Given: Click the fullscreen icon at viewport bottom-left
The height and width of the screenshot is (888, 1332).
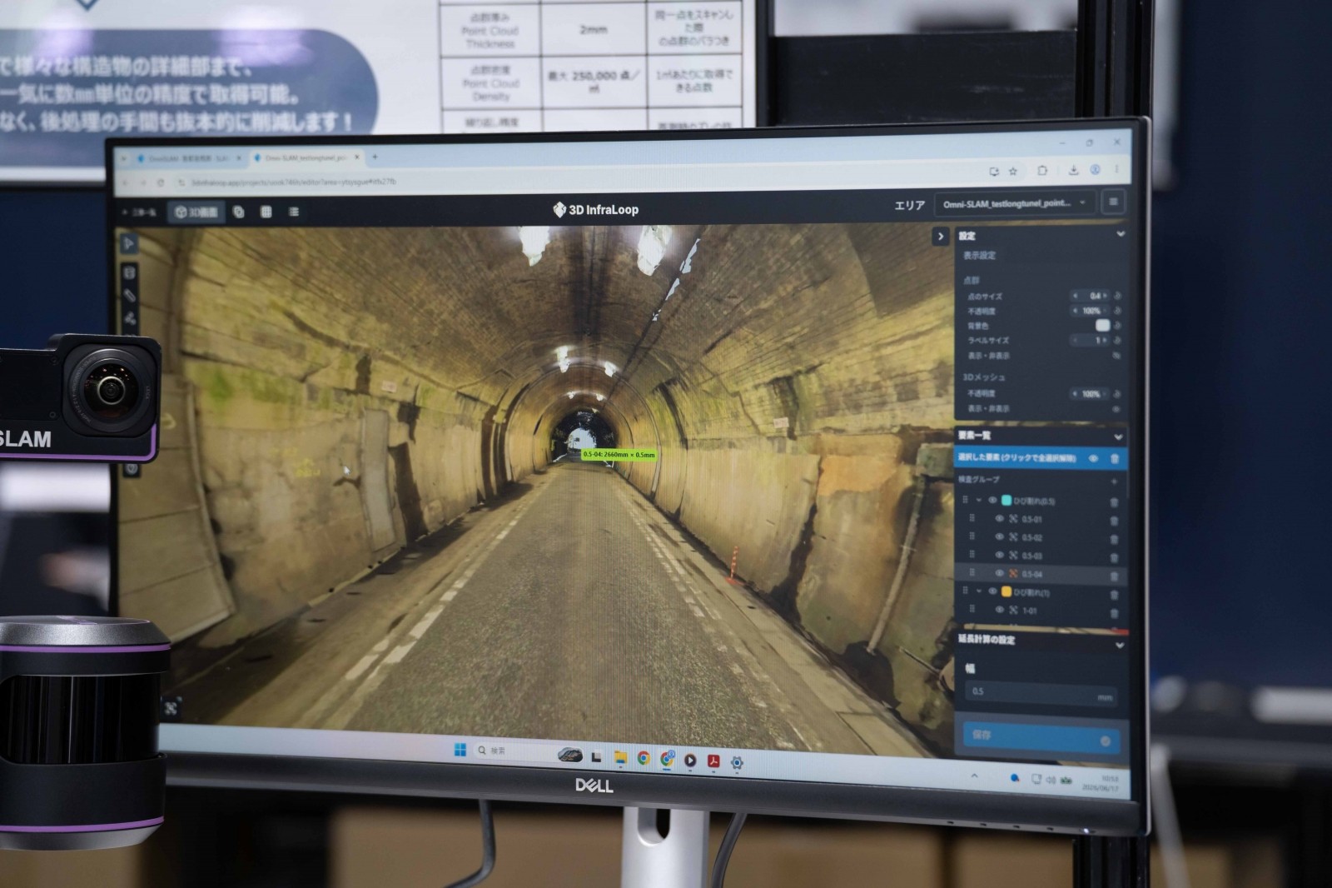Looking at the screenshot, I should coord(171,708).
